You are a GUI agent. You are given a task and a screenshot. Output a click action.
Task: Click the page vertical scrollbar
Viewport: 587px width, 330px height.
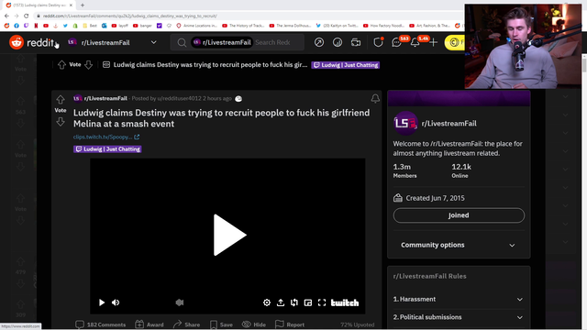584,65
